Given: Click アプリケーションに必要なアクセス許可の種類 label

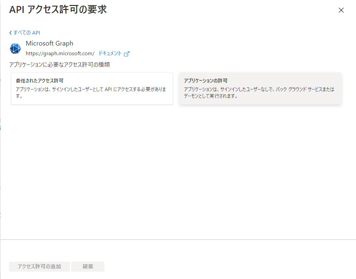Looking at the screenshot, I should pyautogui.click(x=59, y=65).
